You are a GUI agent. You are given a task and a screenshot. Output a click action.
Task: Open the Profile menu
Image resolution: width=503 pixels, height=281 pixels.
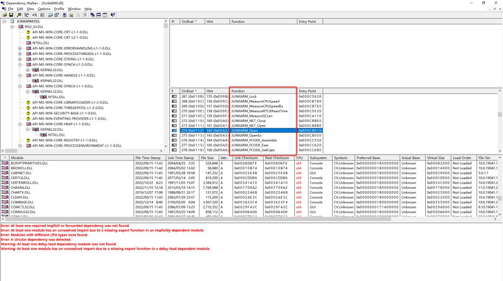[59, 9]
